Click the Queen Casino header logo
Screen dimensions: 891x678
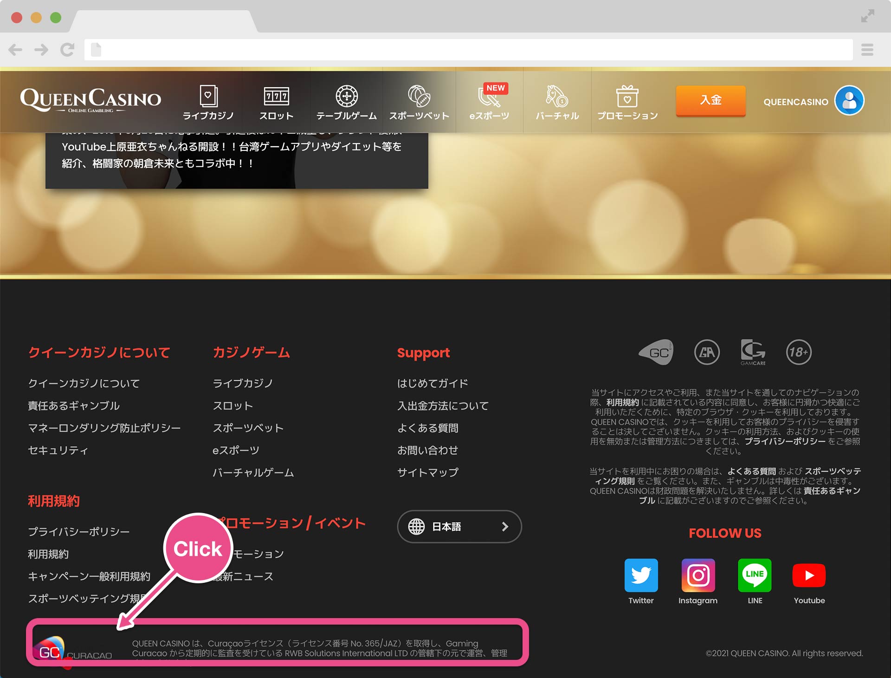90,100
